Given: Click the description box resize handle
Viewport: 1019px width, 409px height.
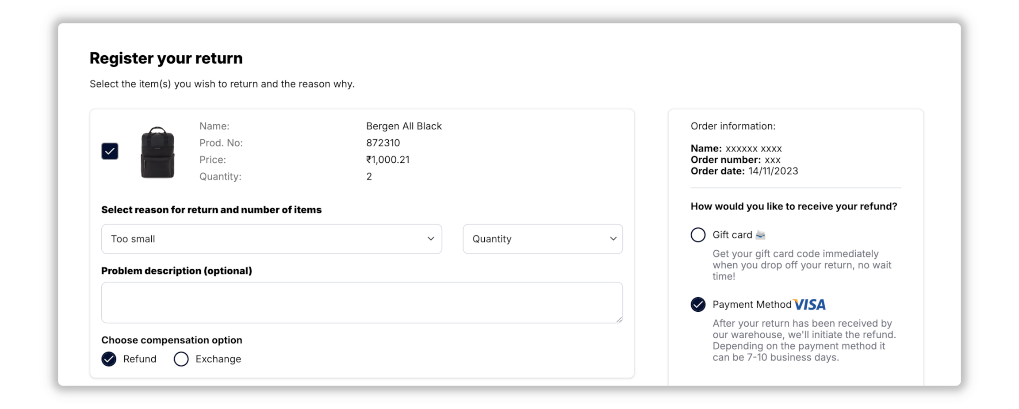Looking at the screenshot, I should pos(619,319).
